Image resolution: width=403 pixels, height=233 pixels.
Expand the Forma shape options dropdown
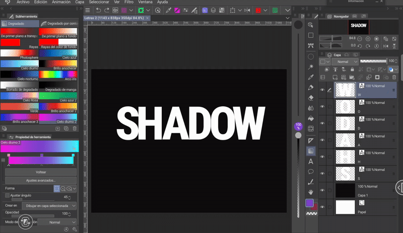tap(74, 188)
